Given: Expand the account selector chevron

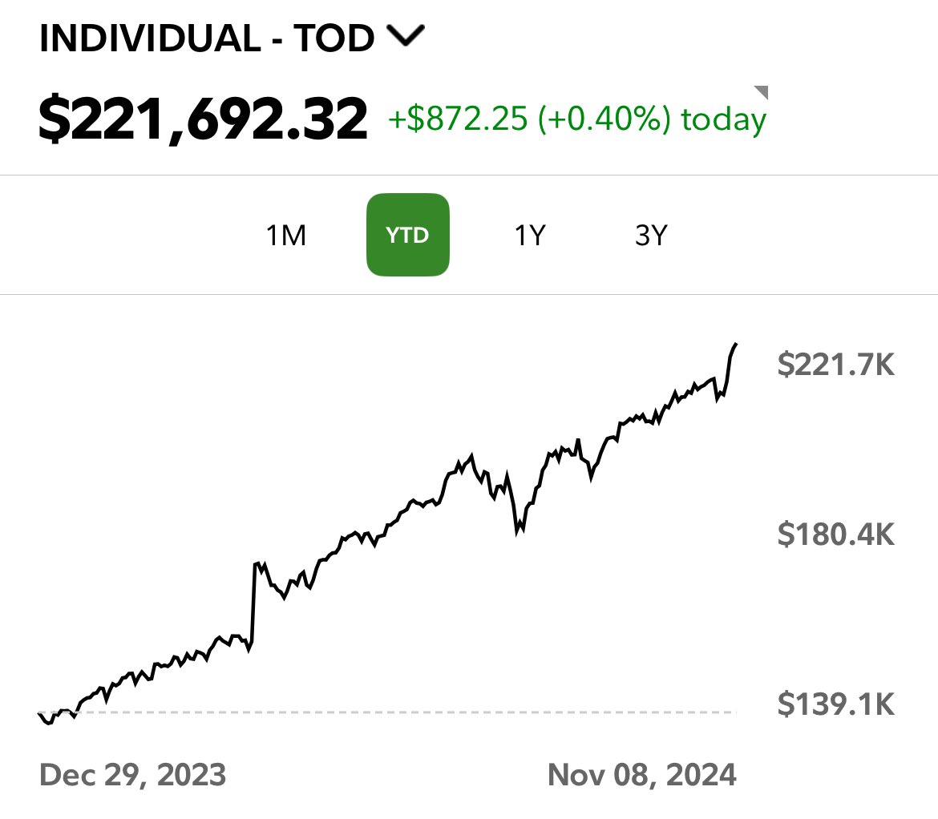Looking at the screenshot, I should tap(406, 37).
